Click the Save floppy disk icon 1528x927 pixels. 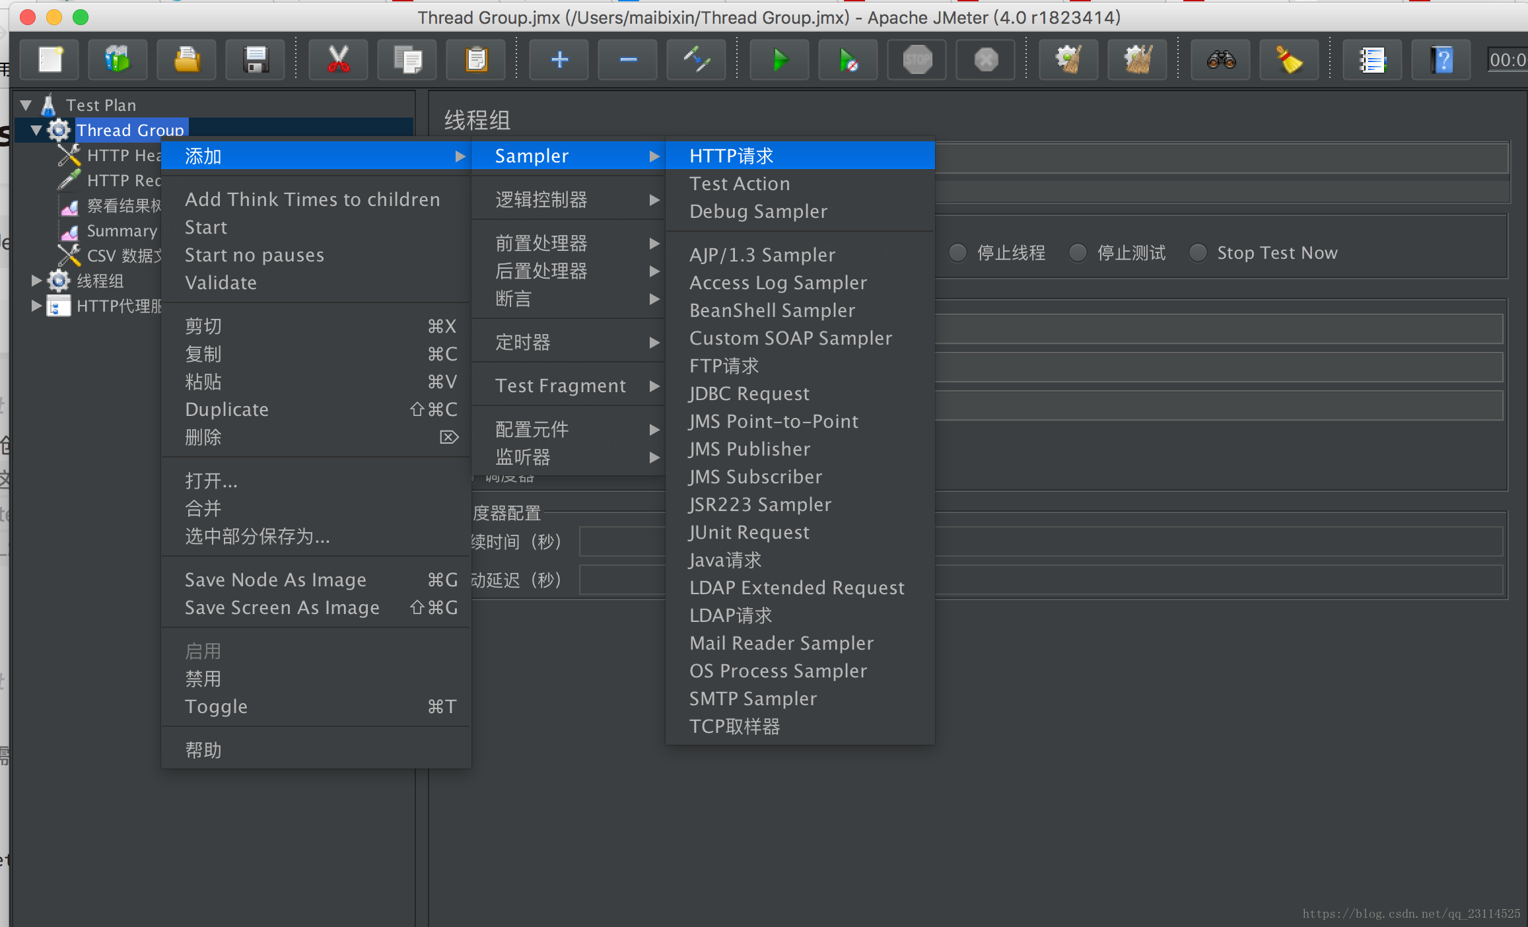[x=256, y=60]
